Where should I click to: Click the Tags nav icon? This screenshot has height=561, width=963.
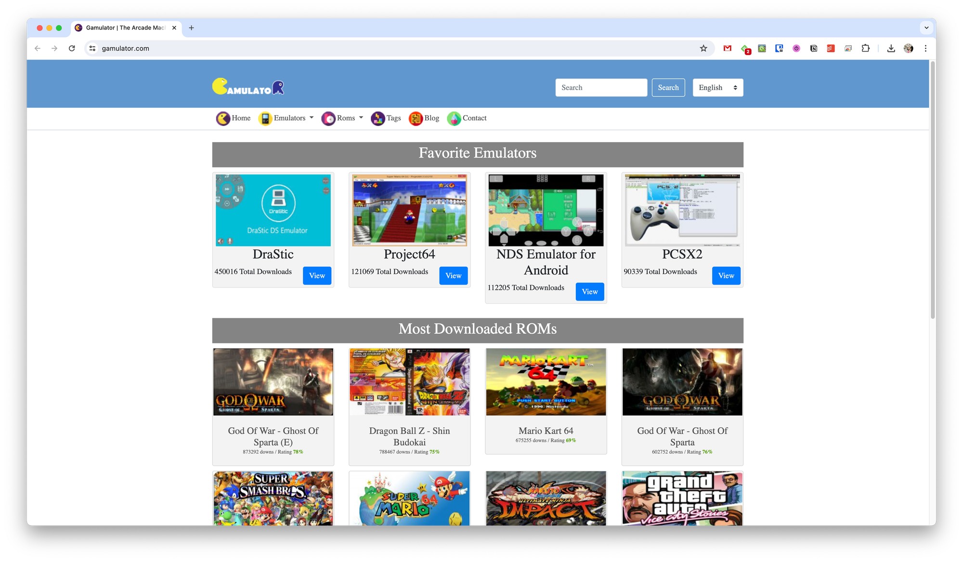pos(377,118)
